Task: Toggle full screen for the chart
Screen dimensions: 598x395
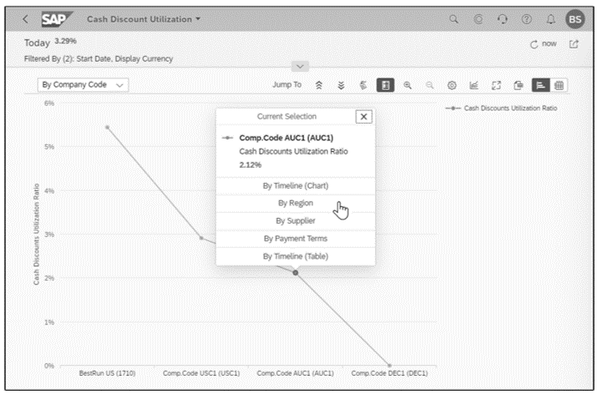Action: click(x=496, y=85)
